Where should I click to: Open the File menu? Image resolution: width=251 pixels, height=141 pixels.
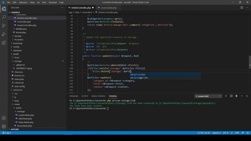pyautogui.click(x=8, y=2)
